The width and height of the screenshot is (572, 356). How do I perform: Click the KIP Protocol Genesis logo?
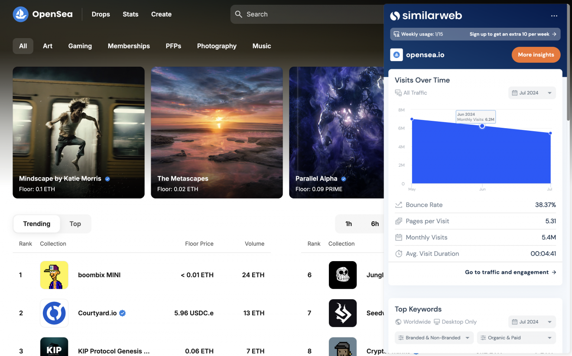pos(54,347)
